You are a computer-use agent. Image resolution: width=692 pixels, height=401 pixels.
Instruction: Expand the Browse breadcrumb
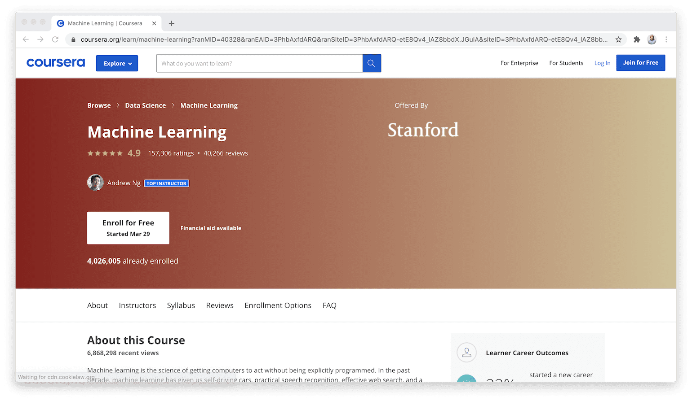coord(99,105)
